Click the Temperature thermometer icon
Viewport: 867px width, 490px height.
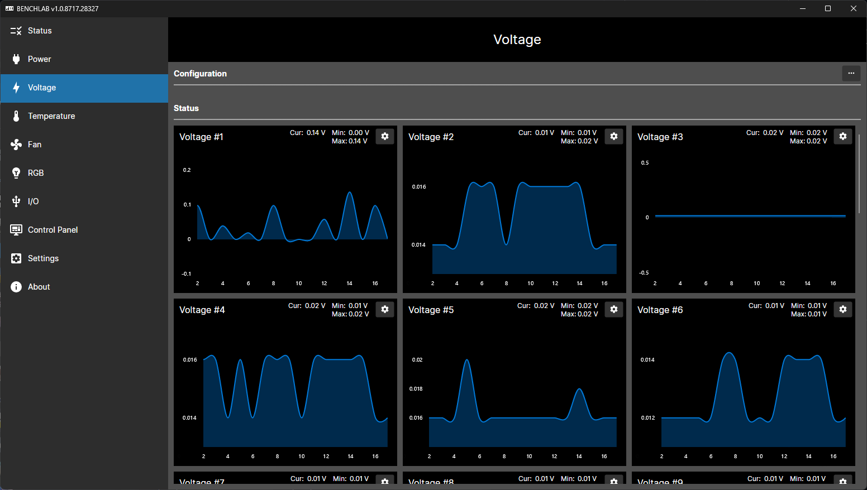pyautogui.click(x=16, y=116)
